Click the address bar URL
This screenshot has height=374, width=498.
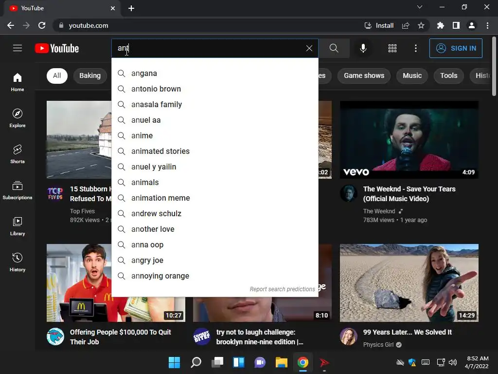point(89,25)
